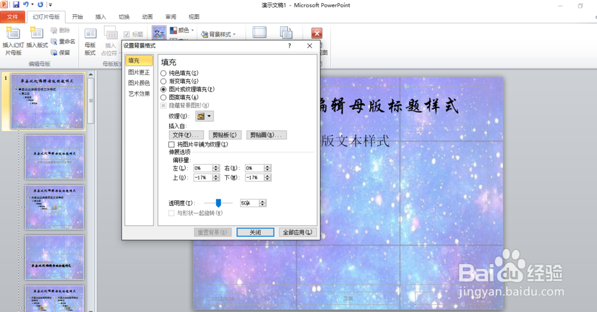Toggle 与形状一起旋转 checkbox
This screenshot has width=597, height=312.
tap(171, 213)
